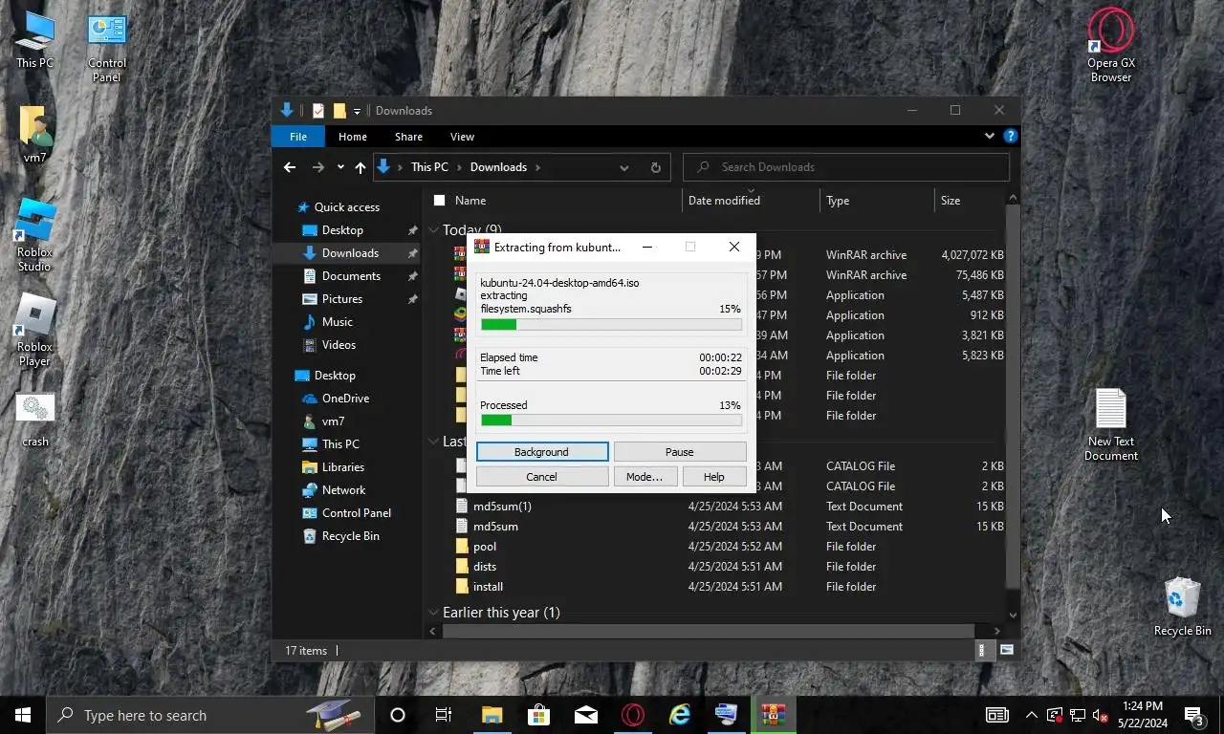Select Libraries in the navigation pane
The height and width of the screenshot is (734, 1224).
342,467
